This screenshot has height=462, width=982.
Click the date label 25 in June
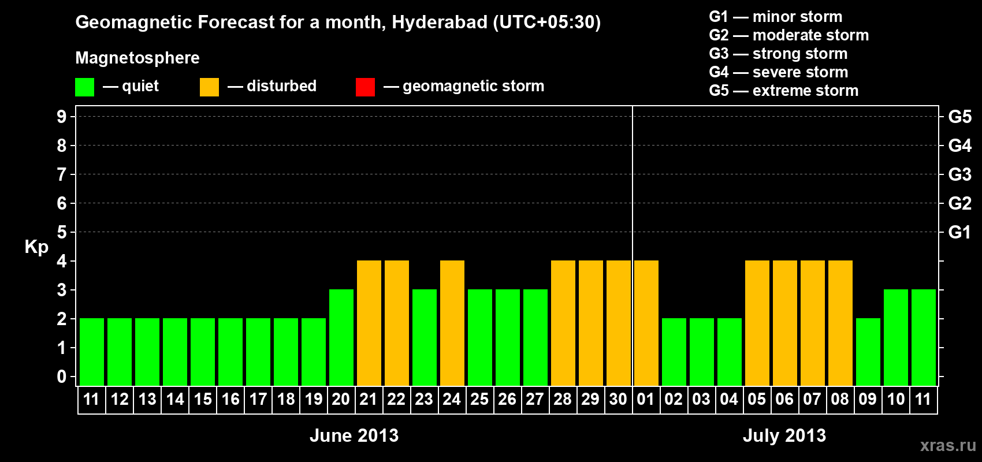pos(479,399)
